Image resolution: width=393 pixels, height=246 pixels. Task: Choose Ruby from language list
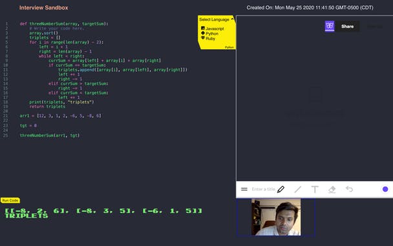[x=211, y=39]
